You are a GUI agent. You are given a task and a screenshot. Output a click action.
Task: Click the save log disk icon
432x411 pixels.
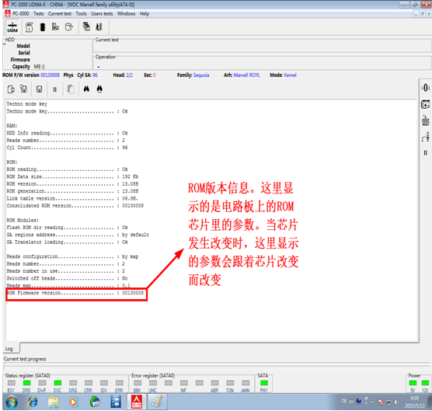(39, 89)
